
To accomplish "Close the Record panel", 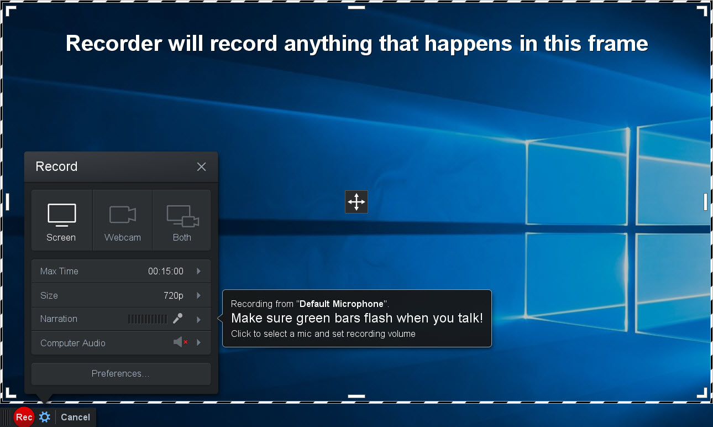I will 201,166.
